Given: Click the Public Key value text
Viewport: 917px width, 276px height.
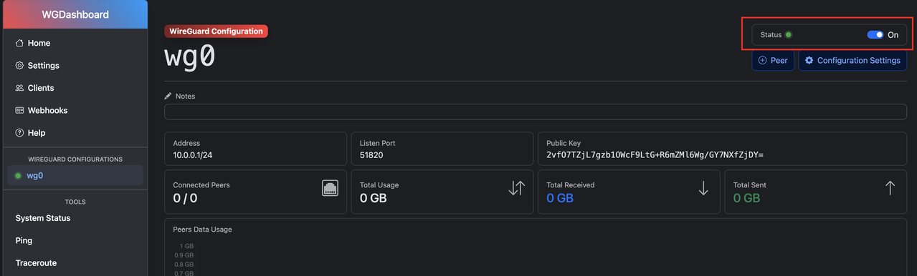Looking at the screenshot, I should click(655, 155).
